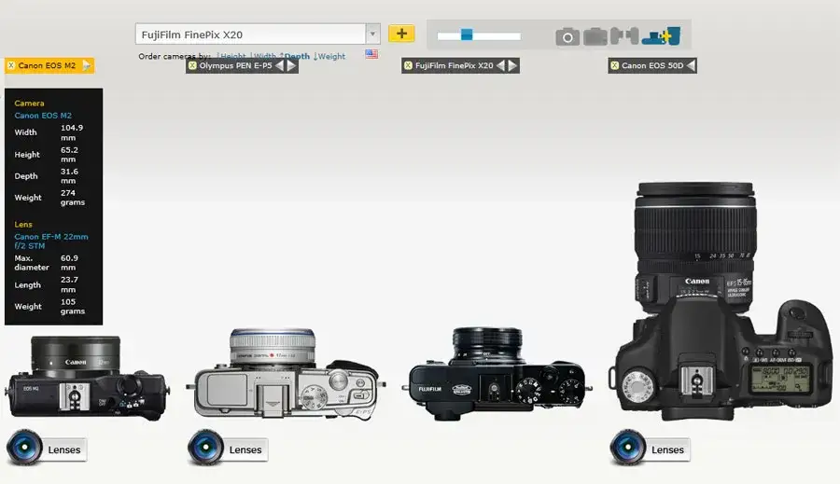Select the back view camera icon
The height and width of the screenshot is (484, 840).
595,36
